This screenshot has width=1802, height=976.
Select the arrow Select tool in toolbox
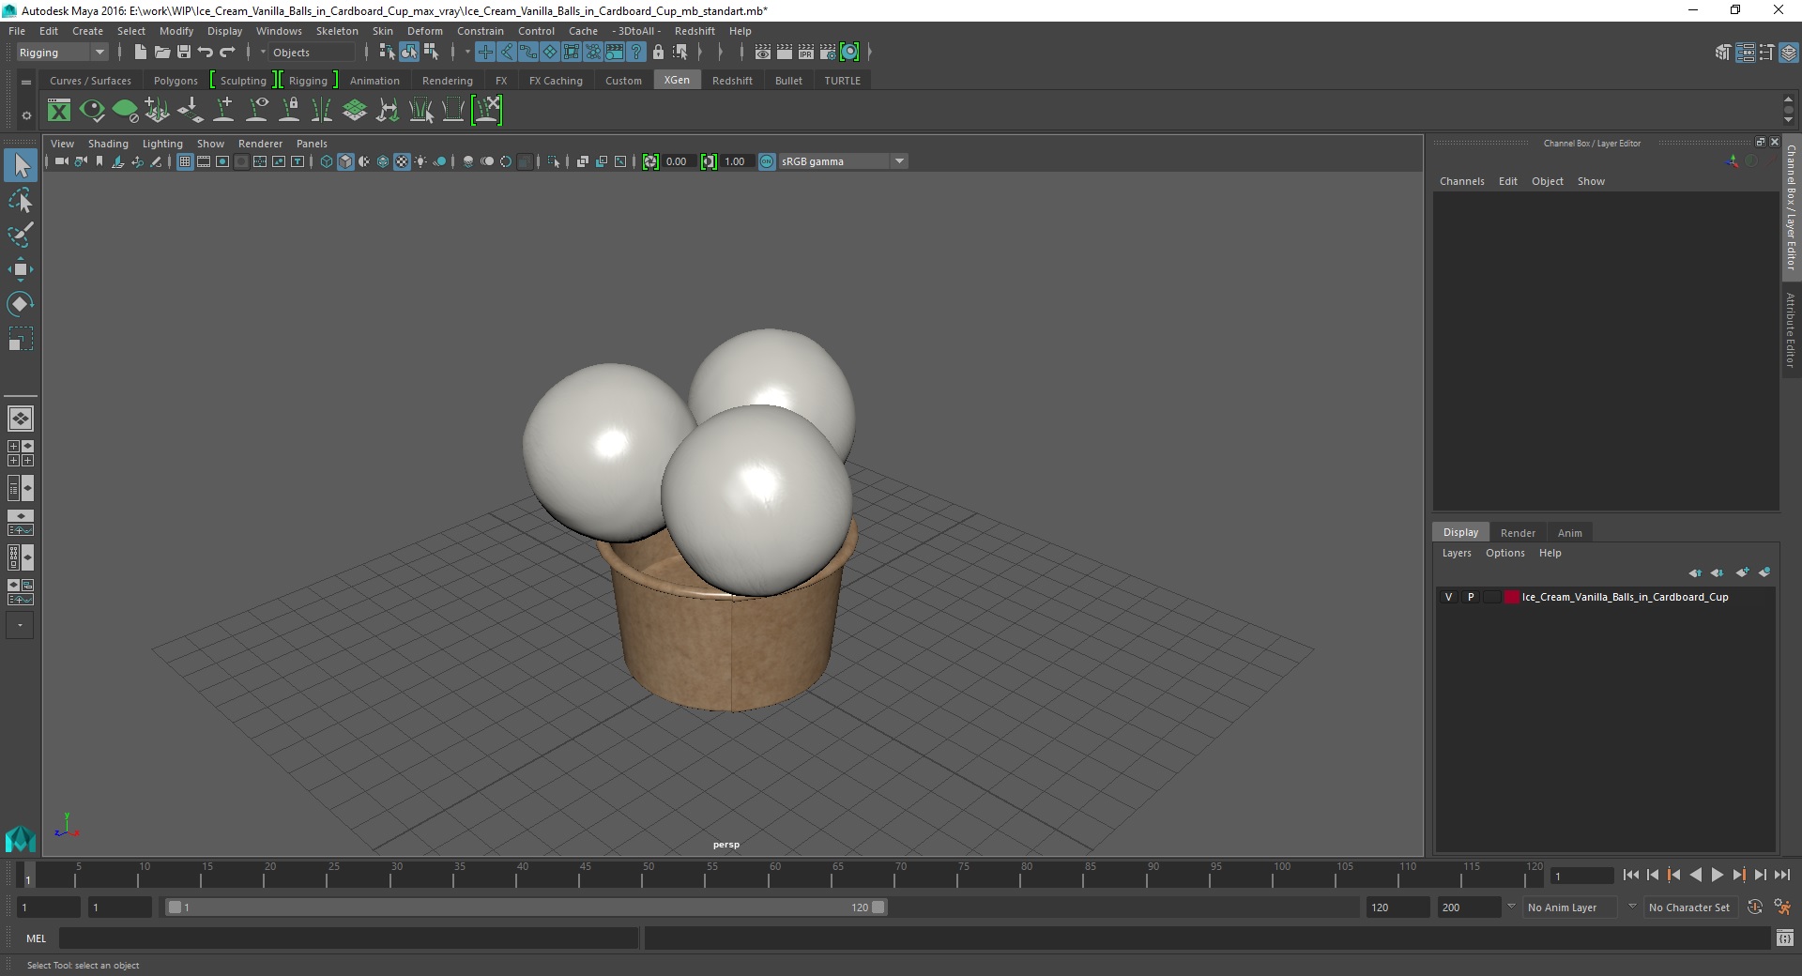21,165
